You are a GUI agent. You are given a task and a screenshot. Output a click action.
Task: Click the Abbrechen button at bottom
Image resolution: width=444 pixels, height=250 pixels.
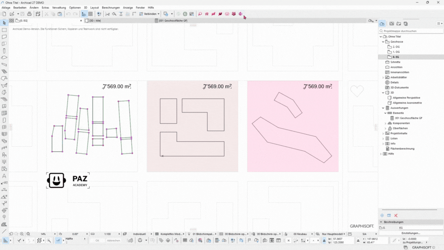pos(113,241)
